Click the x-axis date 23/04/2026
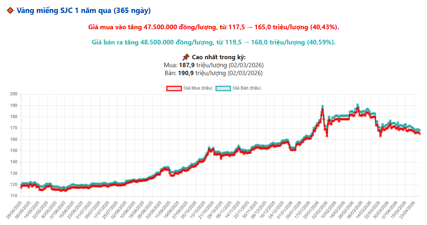The image size is (427, 225). pyautogui.click(x=407, y=210)
